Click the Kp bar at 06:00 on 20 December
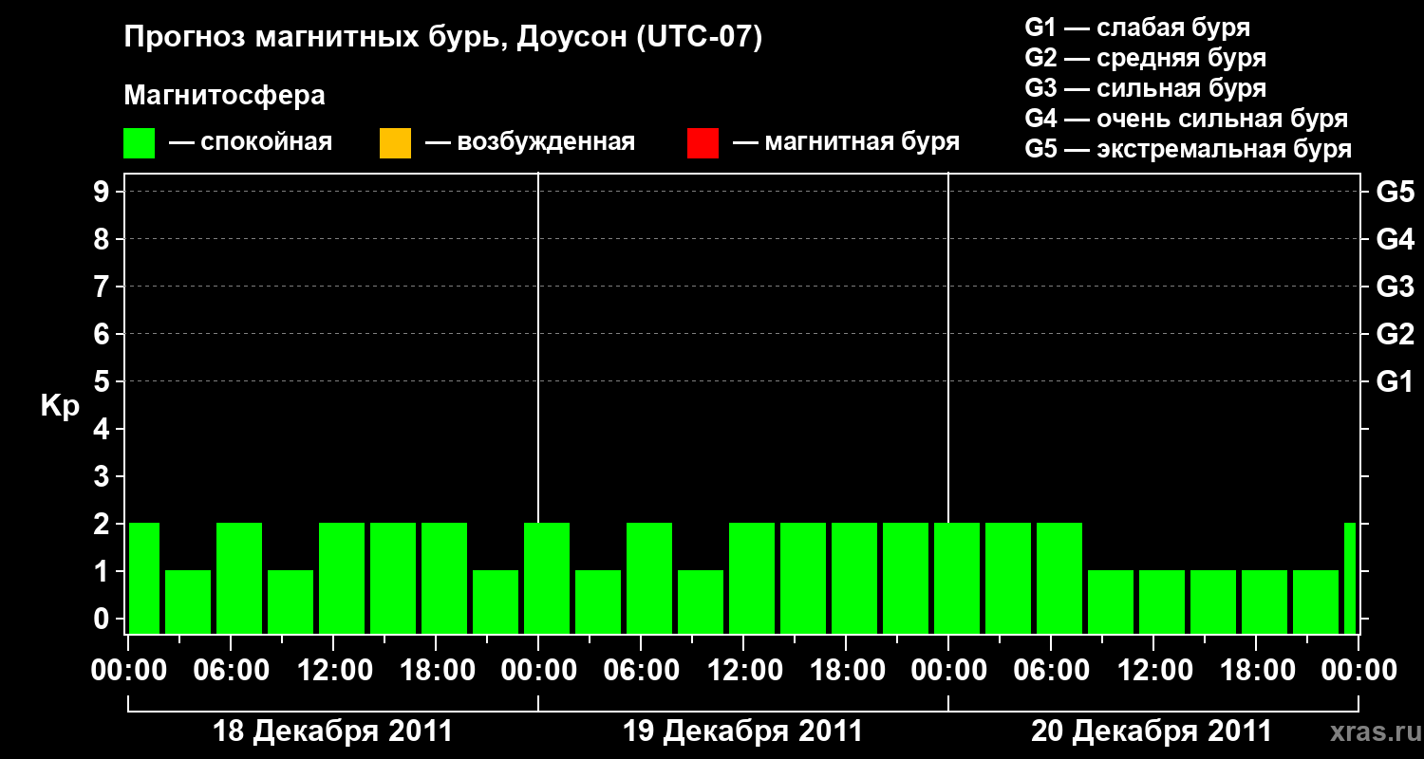Viewport: 1424px width, 759px height. point(1059,578)
